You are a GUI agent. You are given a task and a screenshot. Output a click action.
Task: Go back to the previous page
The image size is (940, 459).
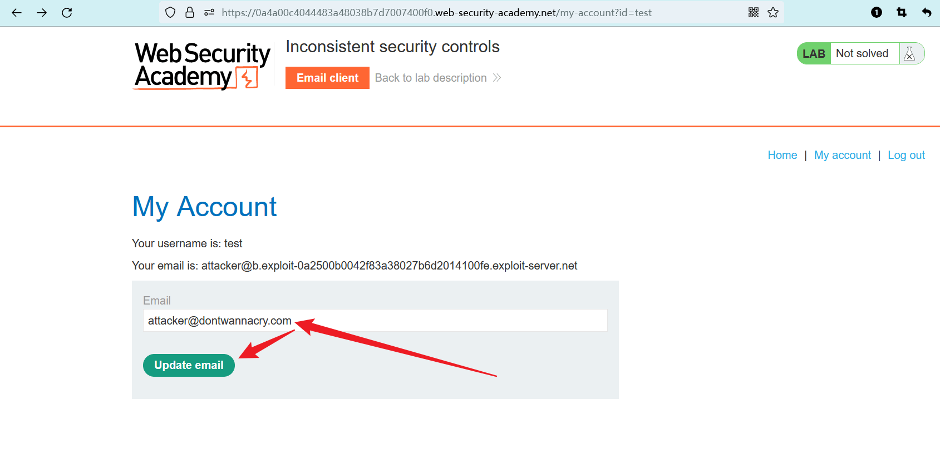[x=17, y=13]
